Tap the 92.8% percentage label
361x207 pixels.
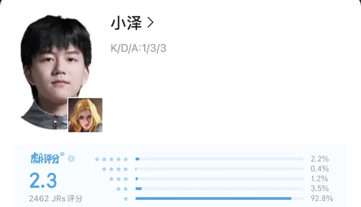(x=322, y=198)
